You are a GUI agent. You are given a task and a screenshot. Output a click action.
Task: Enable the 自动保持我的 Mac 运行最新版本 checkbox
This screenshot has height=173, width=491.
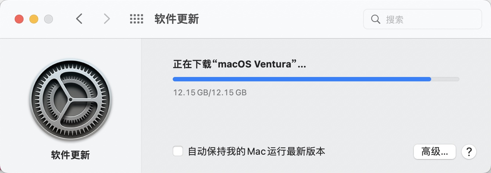(x=178, y=151)
